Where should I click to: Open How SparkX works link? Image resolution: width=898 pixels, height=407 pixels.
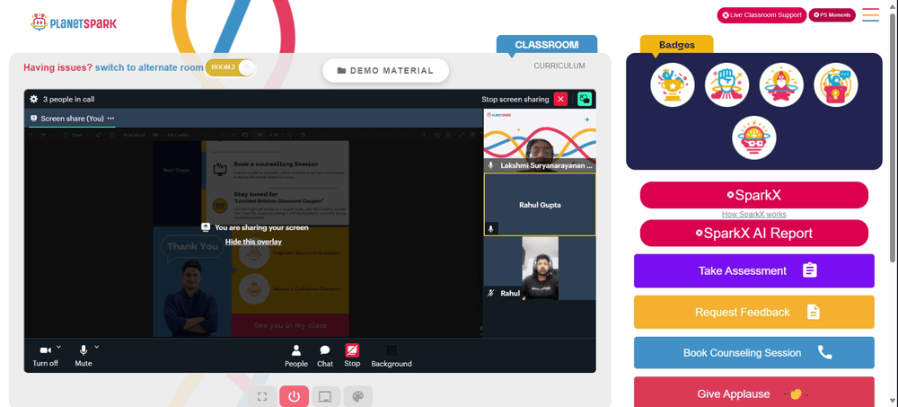coord(753,215)
